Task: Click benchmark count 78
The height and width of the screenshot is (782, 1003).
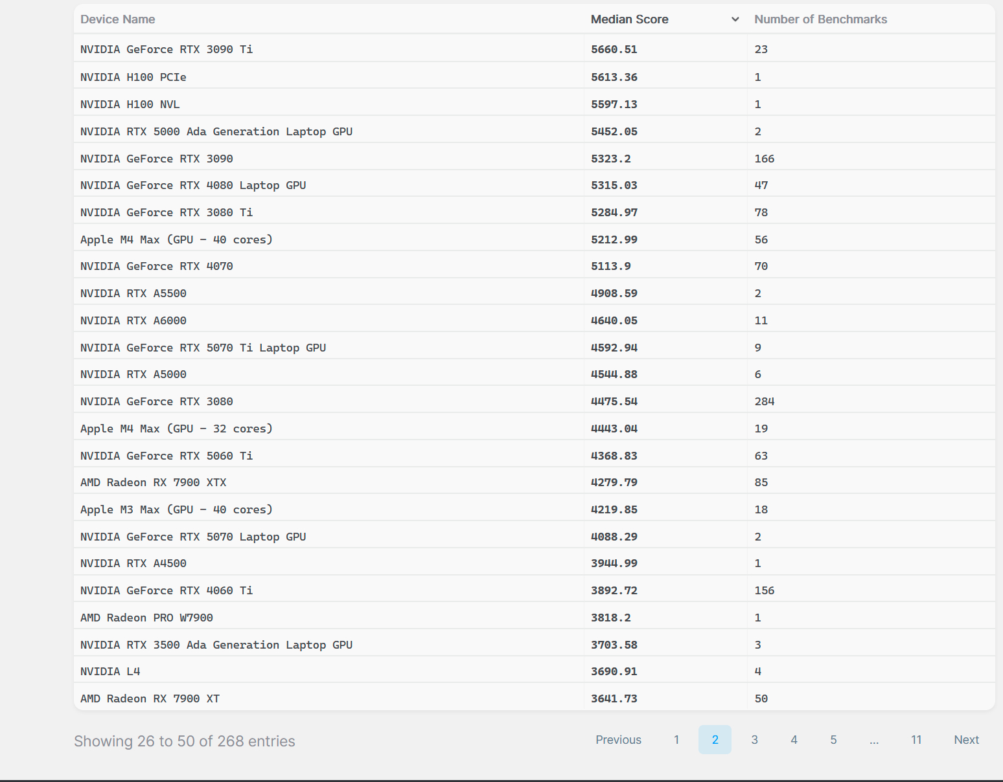Action: pyautogui.click(x=761, y=212)
